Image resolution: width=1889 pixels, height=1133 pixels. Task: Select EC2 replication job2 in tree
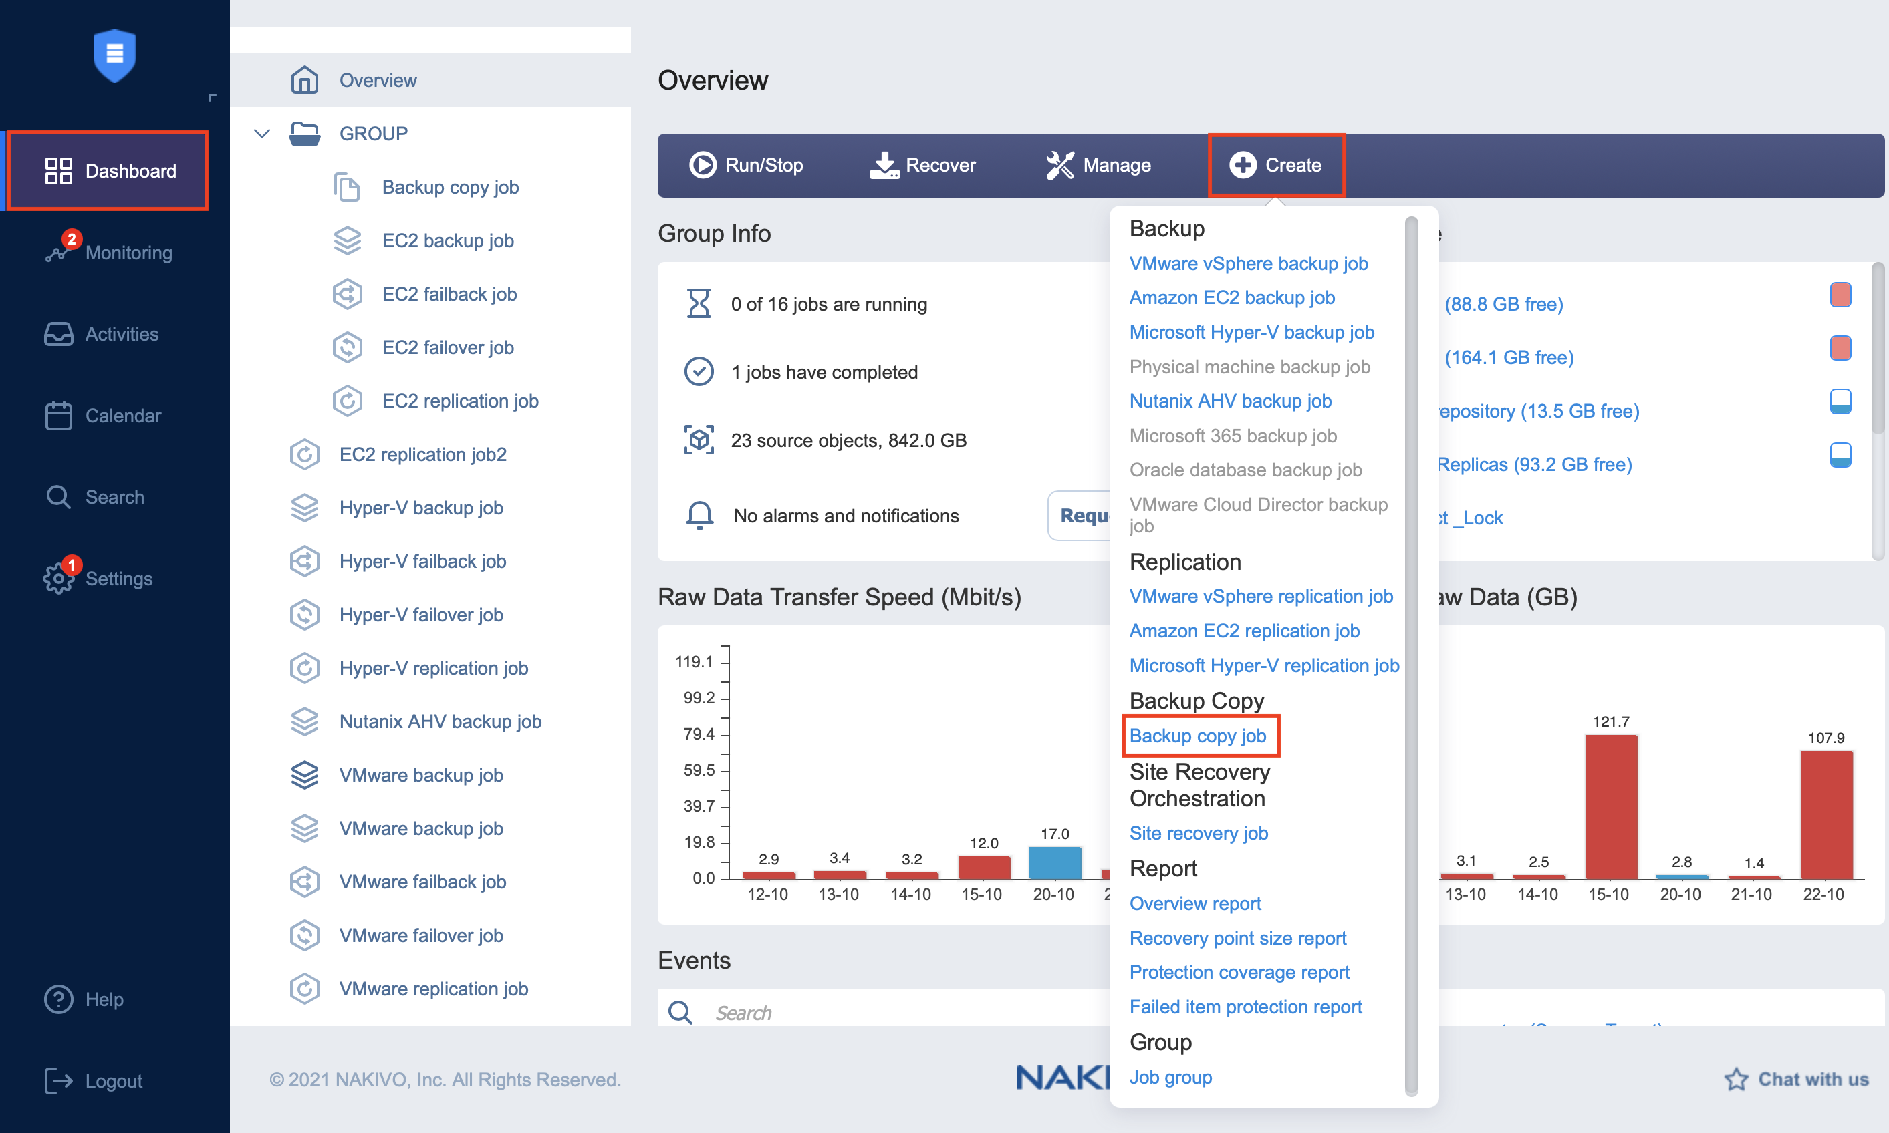click(x=423, y=454)
